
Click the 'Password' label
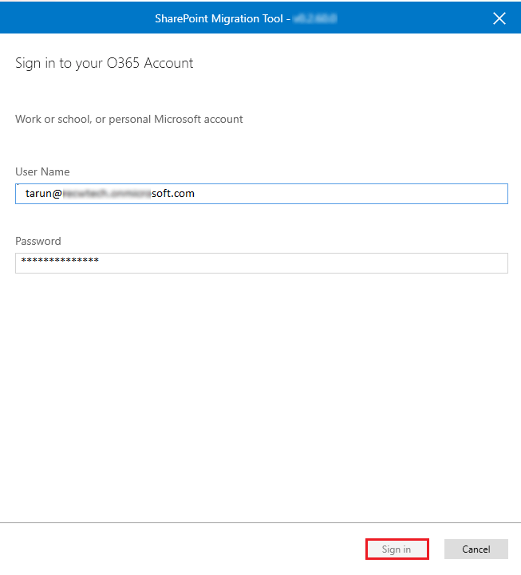tap(38, 241)
